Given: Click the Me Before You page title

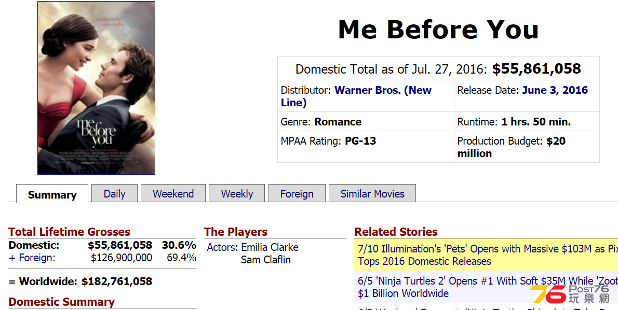Looking at the screenshot, I should coord(438,30).
